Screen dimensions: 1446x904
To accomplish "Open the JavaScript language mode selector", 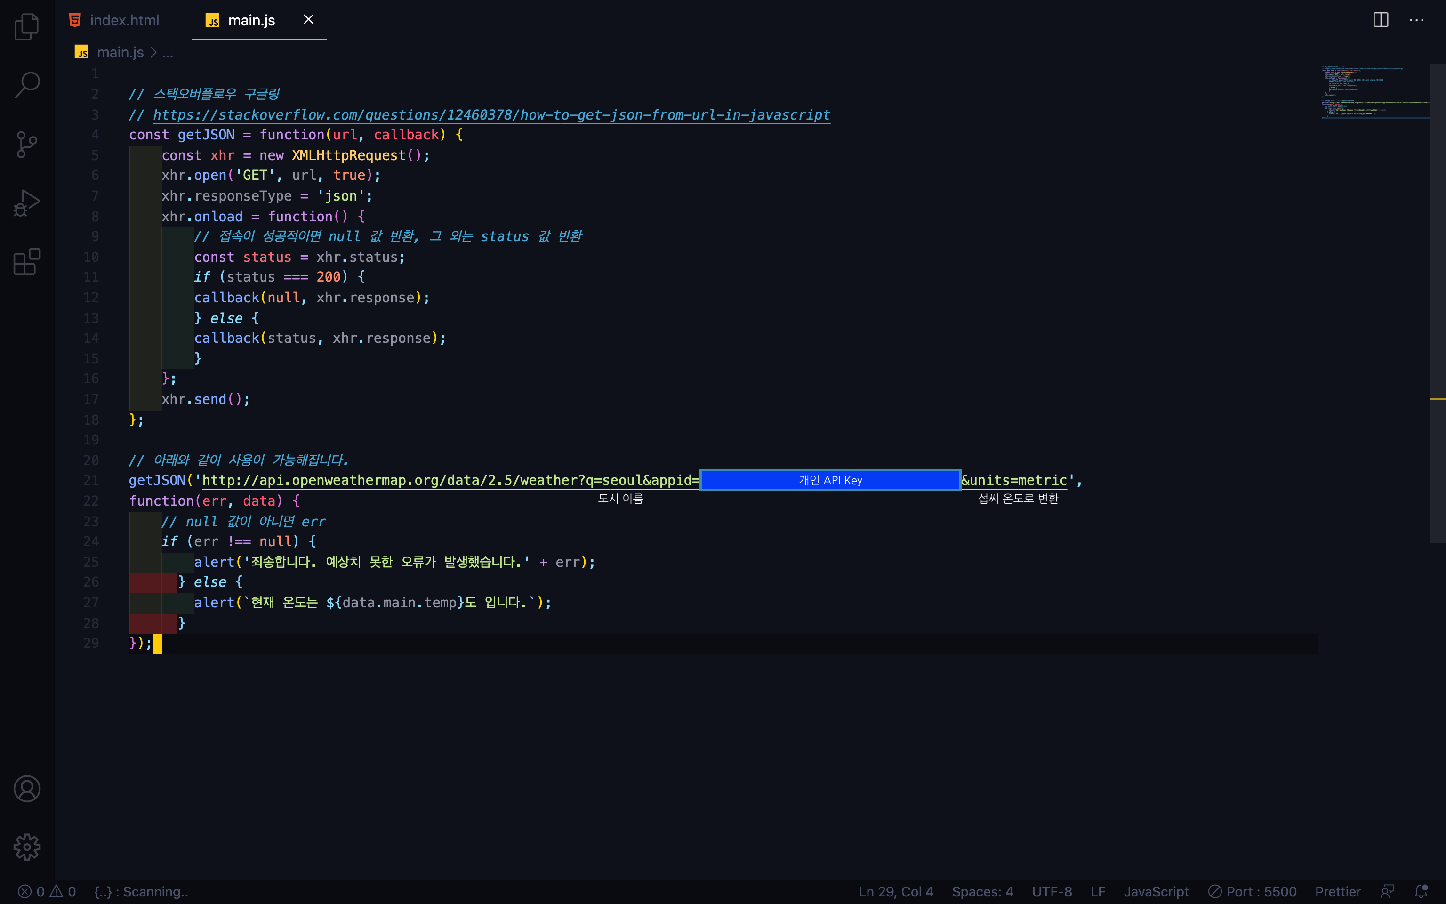I will (1156, 891).
